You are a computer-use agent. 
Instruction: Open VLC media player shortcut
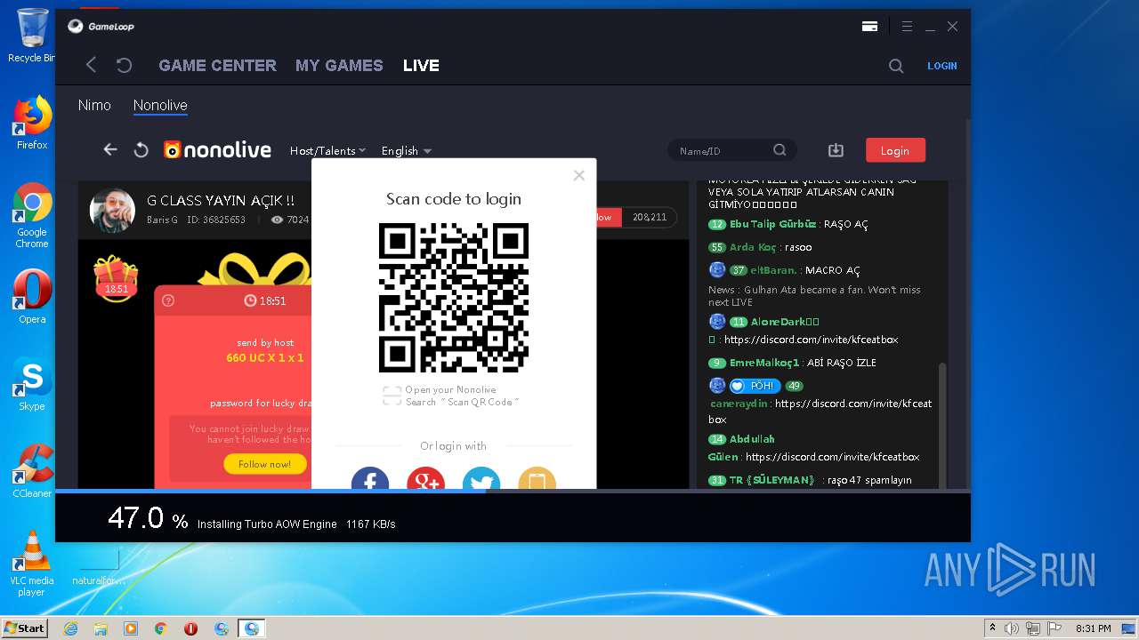click(32, 564)
